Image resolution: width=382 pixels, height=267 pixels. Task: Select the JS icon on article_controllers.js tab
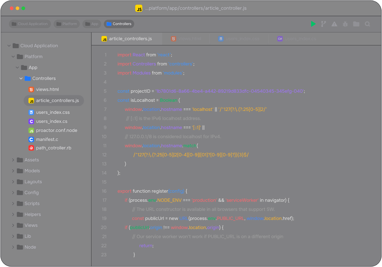click(x=104, y=39)
